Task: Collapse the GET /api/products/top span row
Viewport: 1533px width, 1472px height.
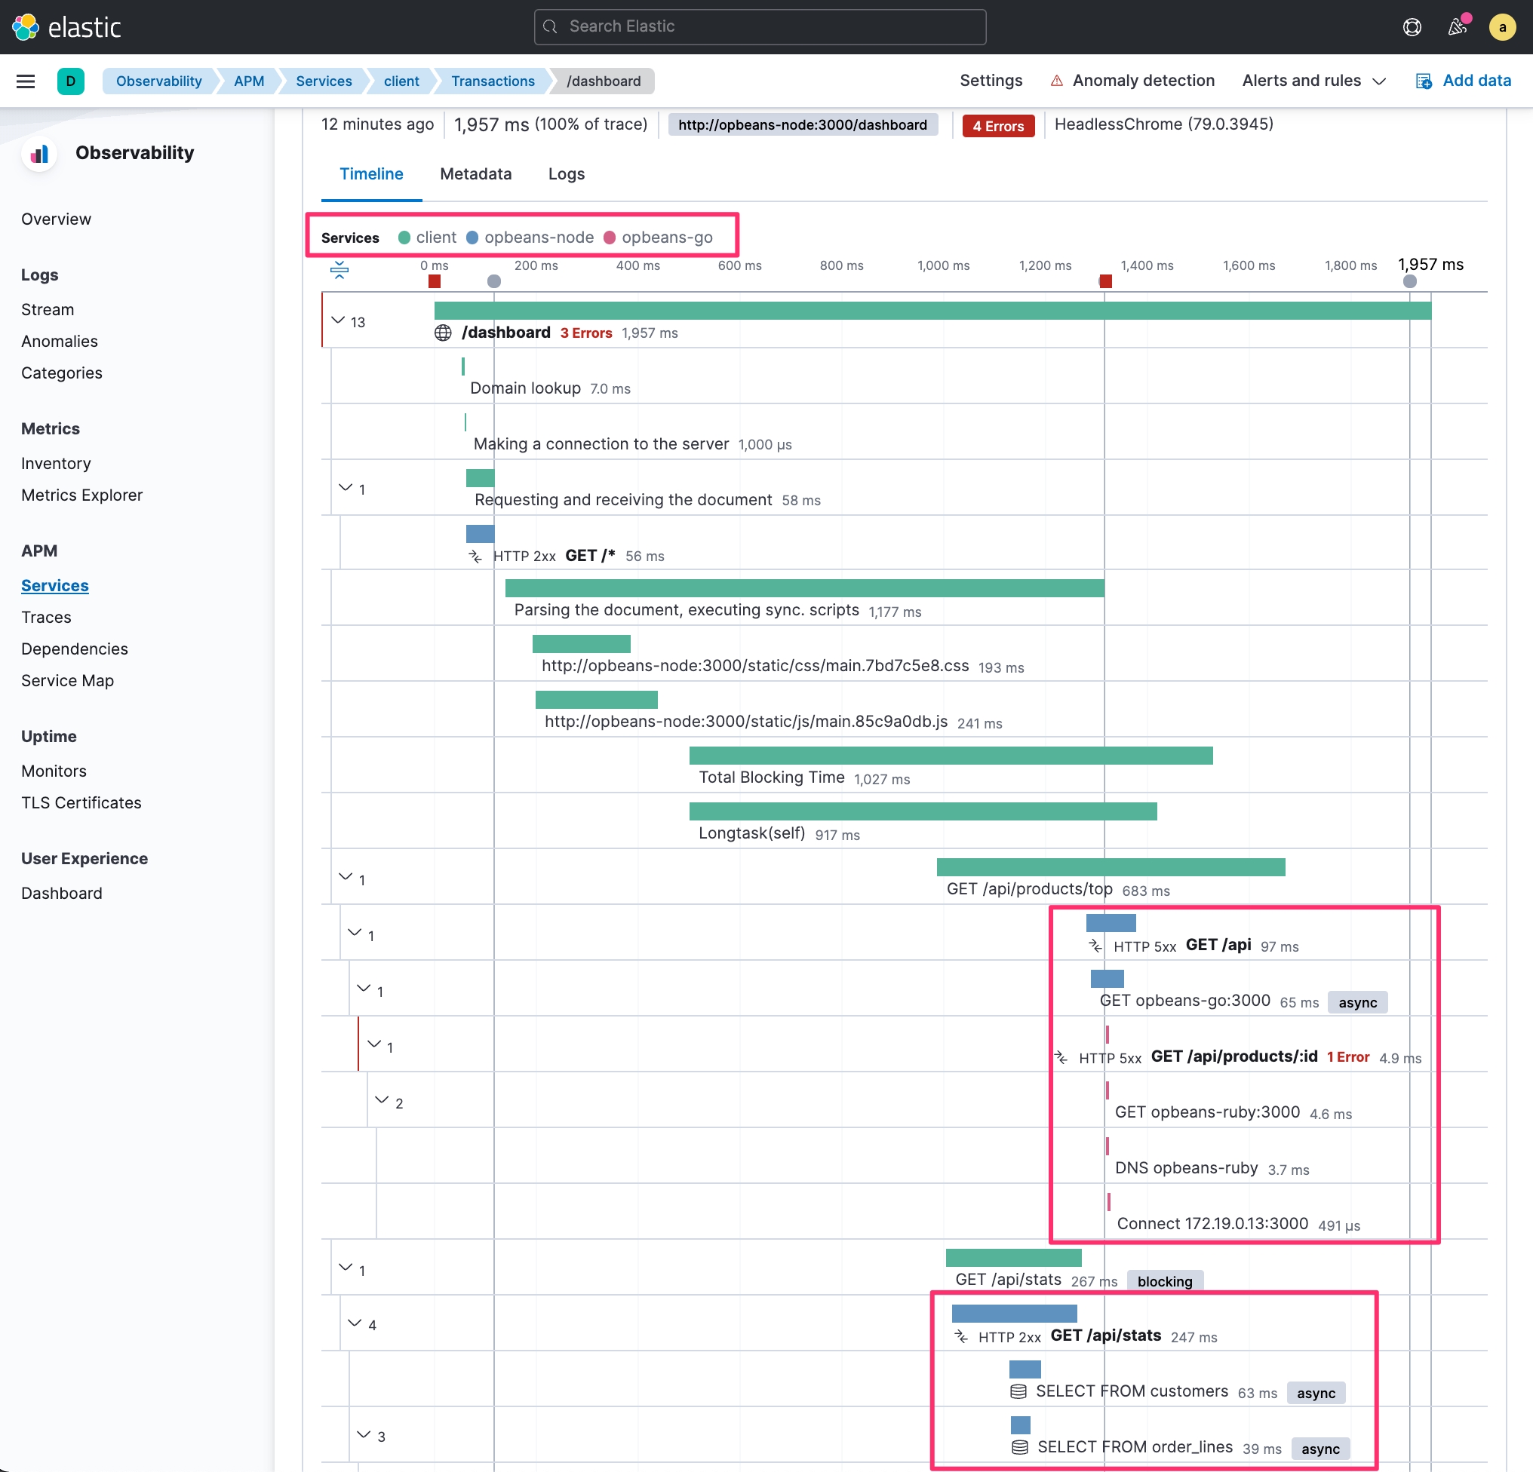Action: pos(345,877)
